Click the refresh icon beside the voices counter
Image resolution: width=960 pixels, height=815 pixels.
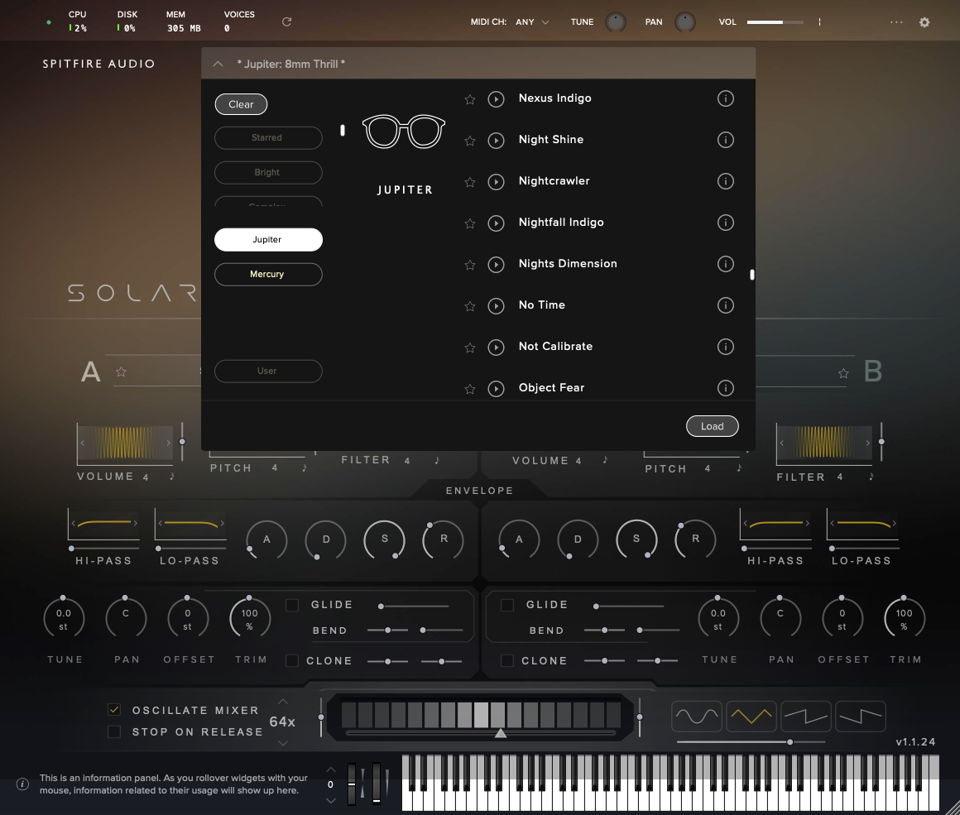(286, 22)
